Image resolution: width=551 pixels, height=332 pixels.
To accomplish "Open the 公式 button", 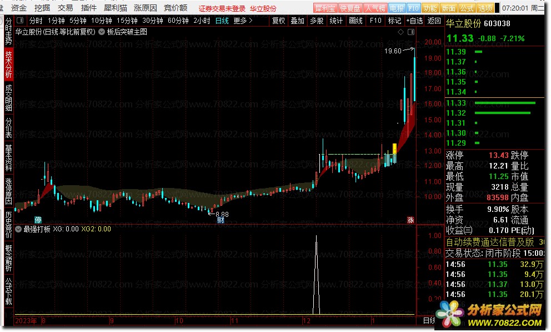I will pyautogui.click(x=467, y=8).
